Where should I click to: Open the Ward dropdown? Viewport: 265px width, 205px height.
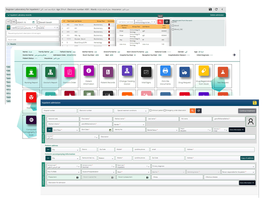pyautogui.click(x=133, y=172)
